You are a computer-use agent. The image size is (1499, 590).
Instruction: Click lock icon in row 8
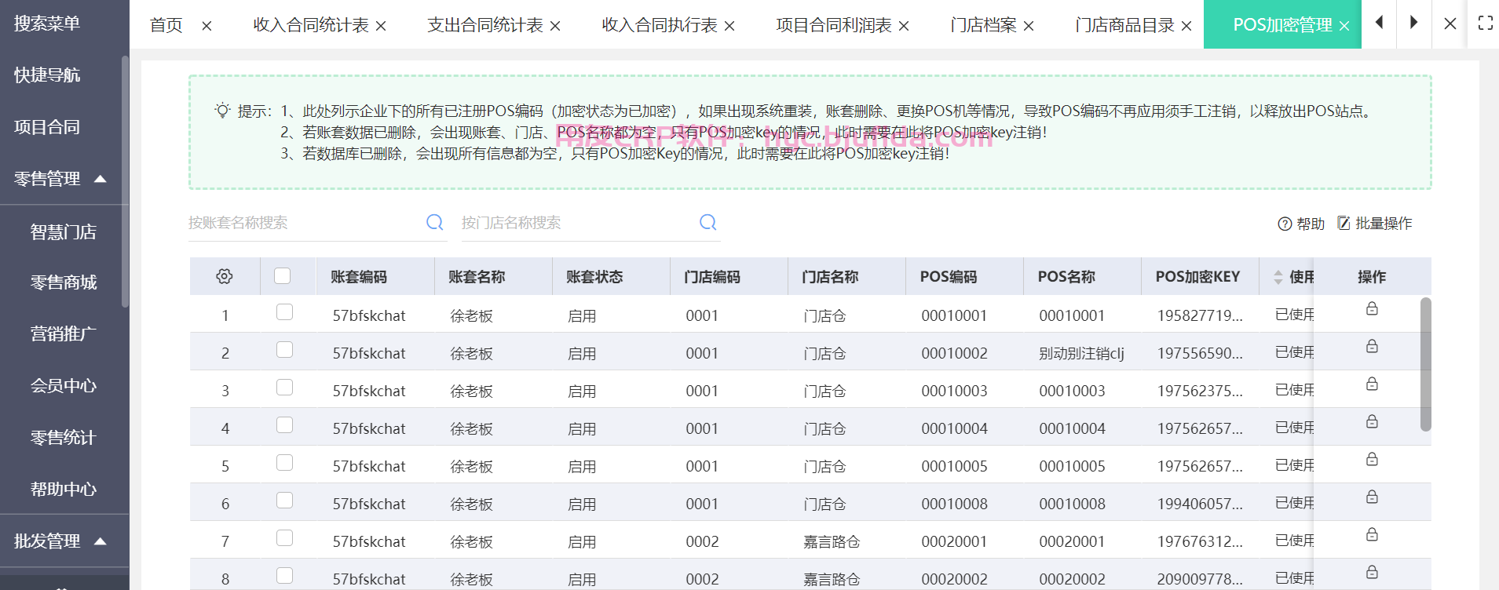tap(1372, 572)
